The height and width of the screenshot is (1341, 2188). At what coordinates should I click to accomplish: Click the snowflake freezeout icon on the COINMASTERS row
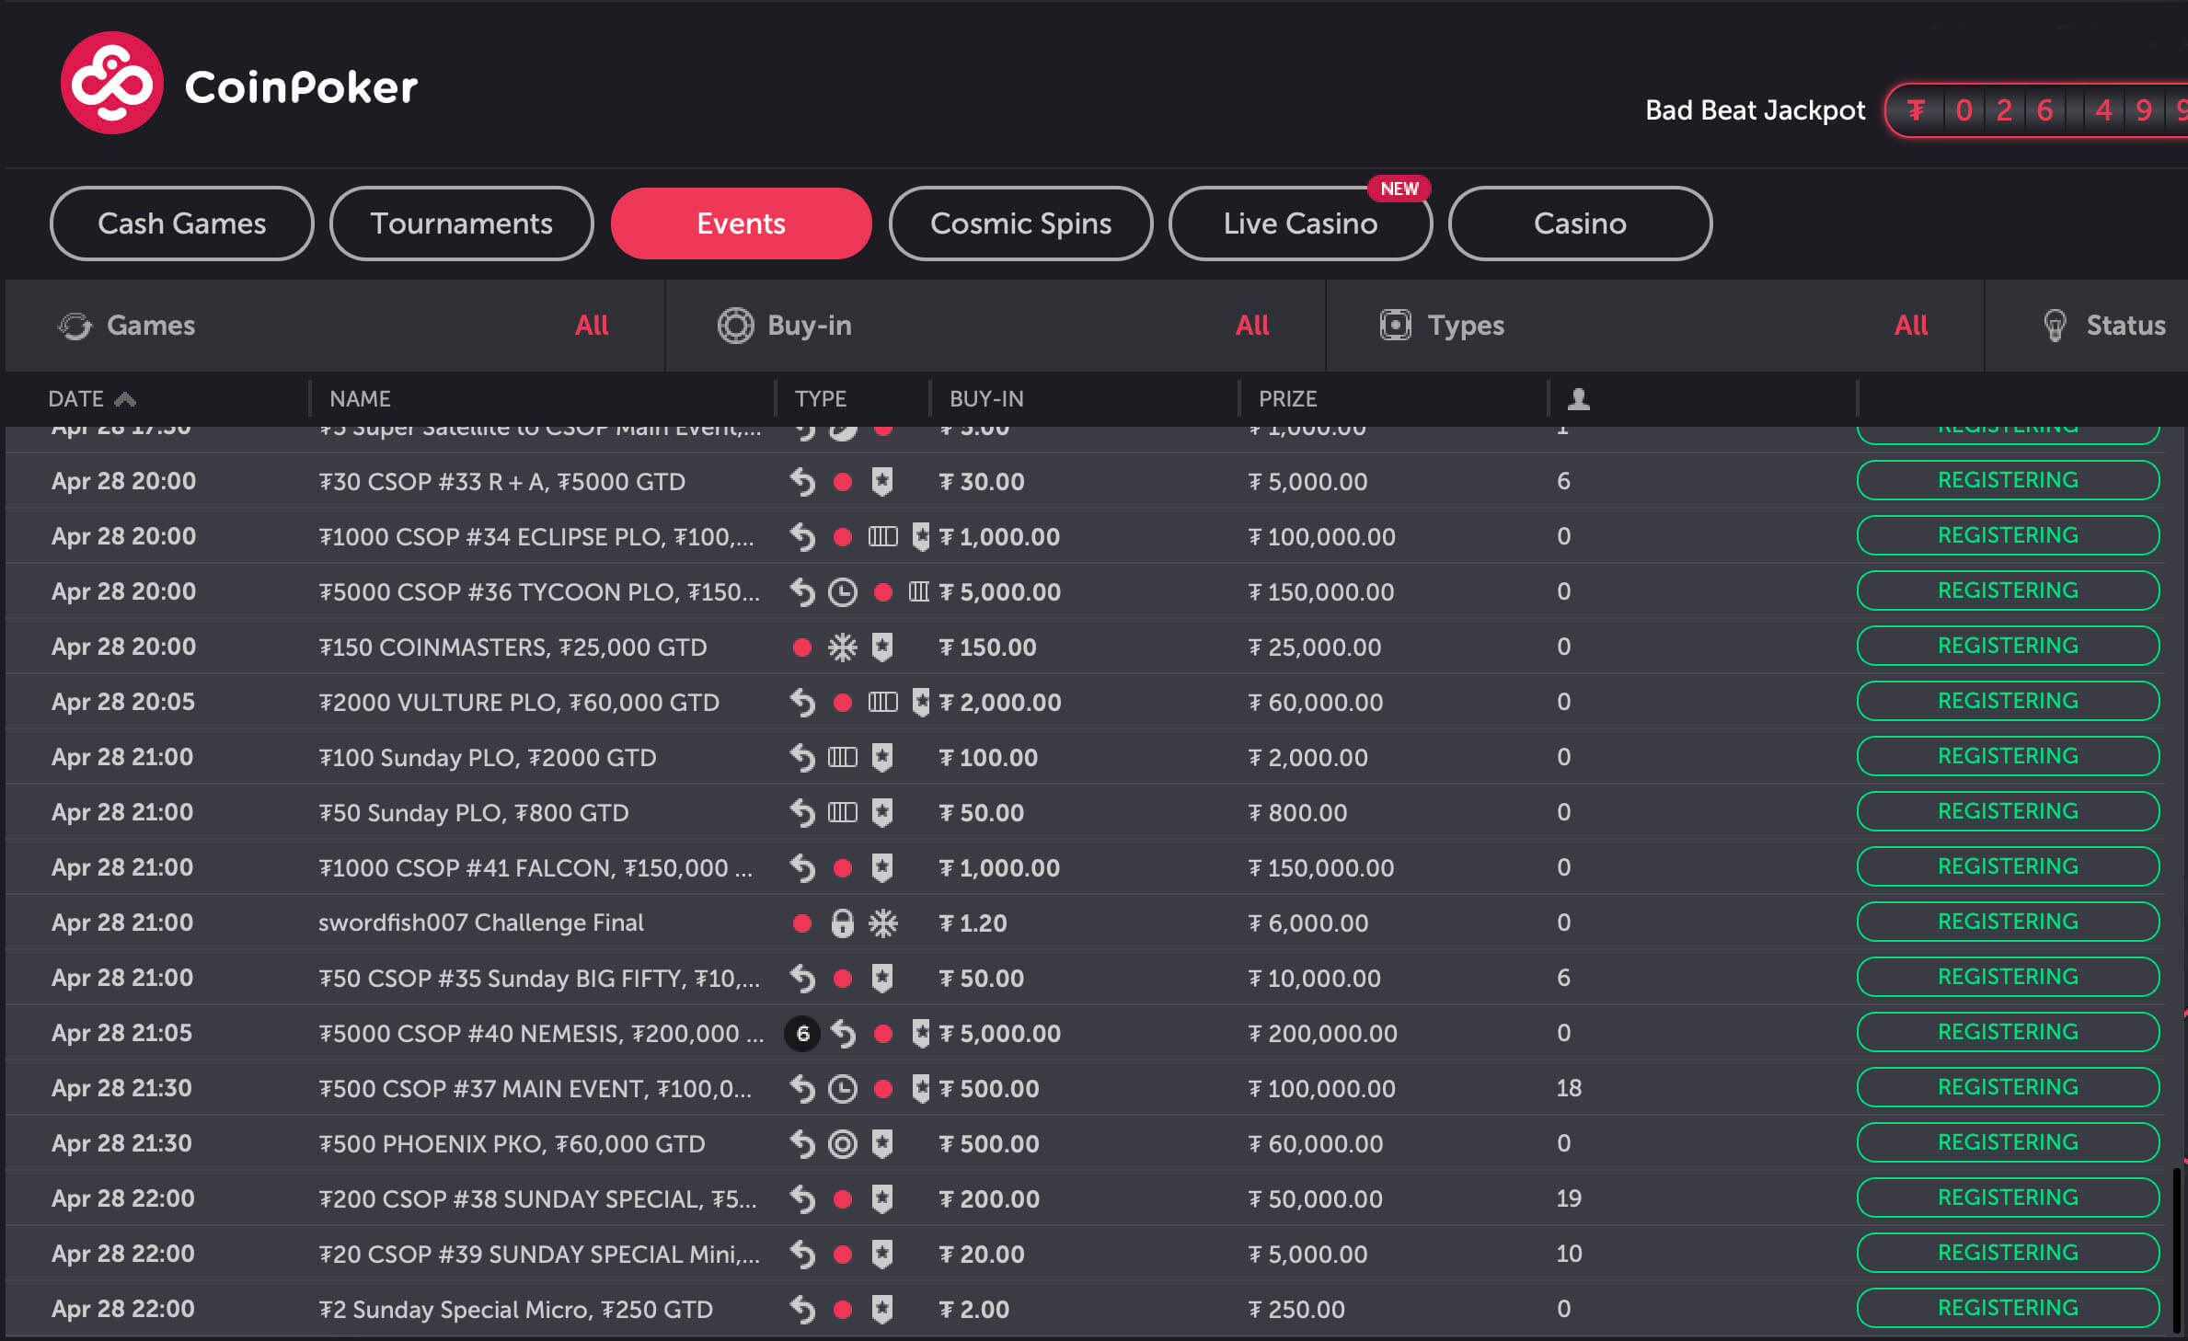[x=842, y=647]
